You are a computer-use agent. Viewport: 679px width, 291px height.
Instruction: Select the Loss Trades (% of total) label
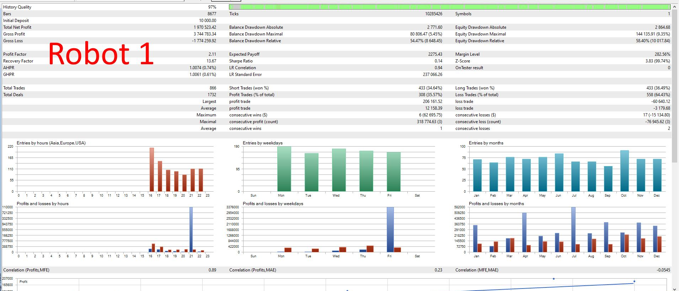coord(477,95)
